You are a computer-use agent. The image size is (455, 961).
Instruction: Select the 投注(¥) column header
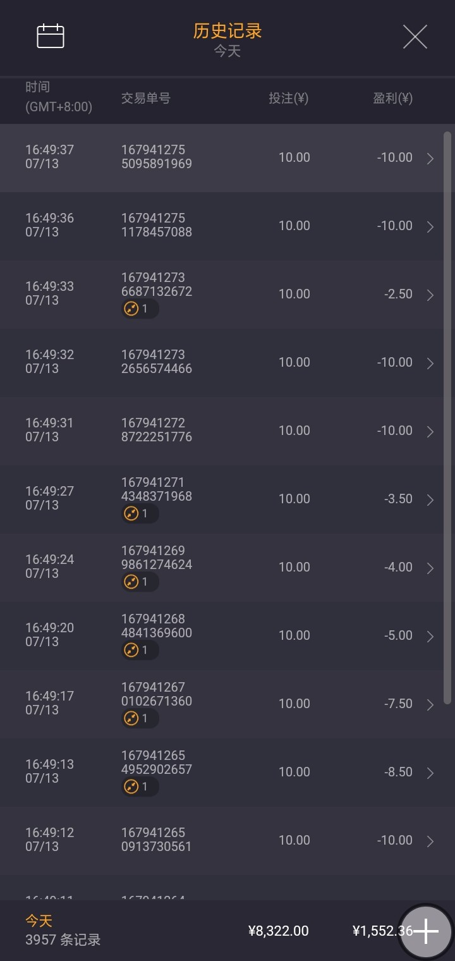[288, 99]
